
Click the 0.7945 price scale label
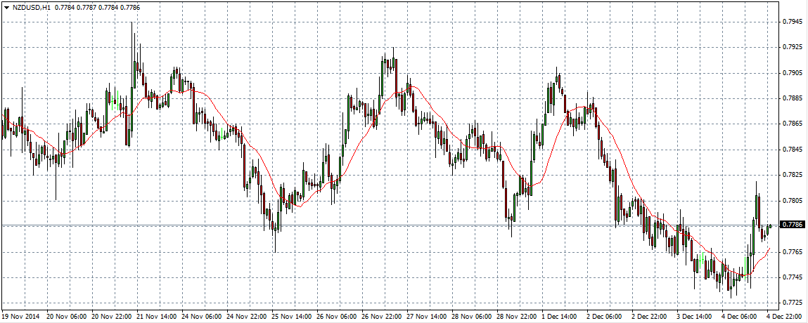[792, 22]
